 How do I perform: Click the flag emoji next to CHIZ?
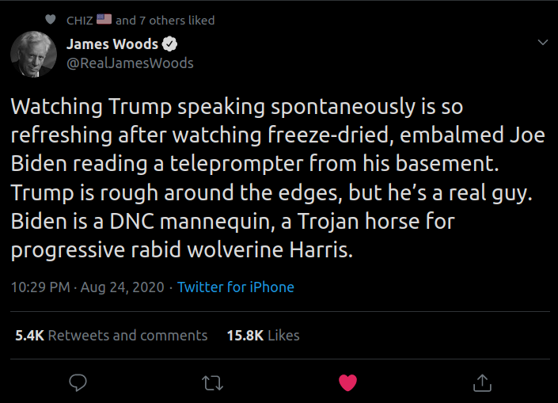104,19
